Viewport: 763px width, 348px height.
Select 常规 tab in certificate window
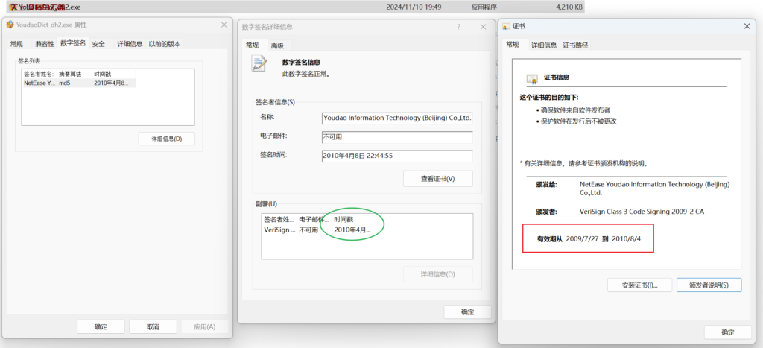coord(513,44)
